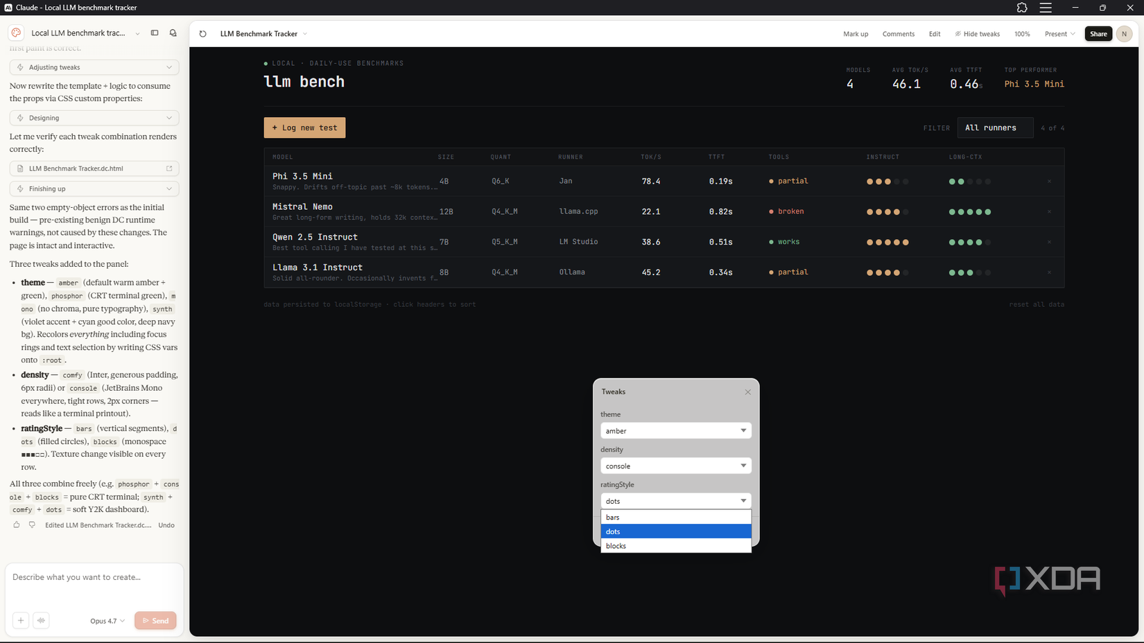Viewport: 1144px width, 643px height.
Task: Open the project title dropdown chevron
Action: [x=137, y=33]
